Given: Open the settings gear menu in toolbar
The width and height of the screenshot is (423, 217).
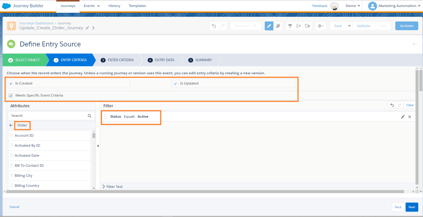Looking at the screenshot, I should (x=320, y=26).
